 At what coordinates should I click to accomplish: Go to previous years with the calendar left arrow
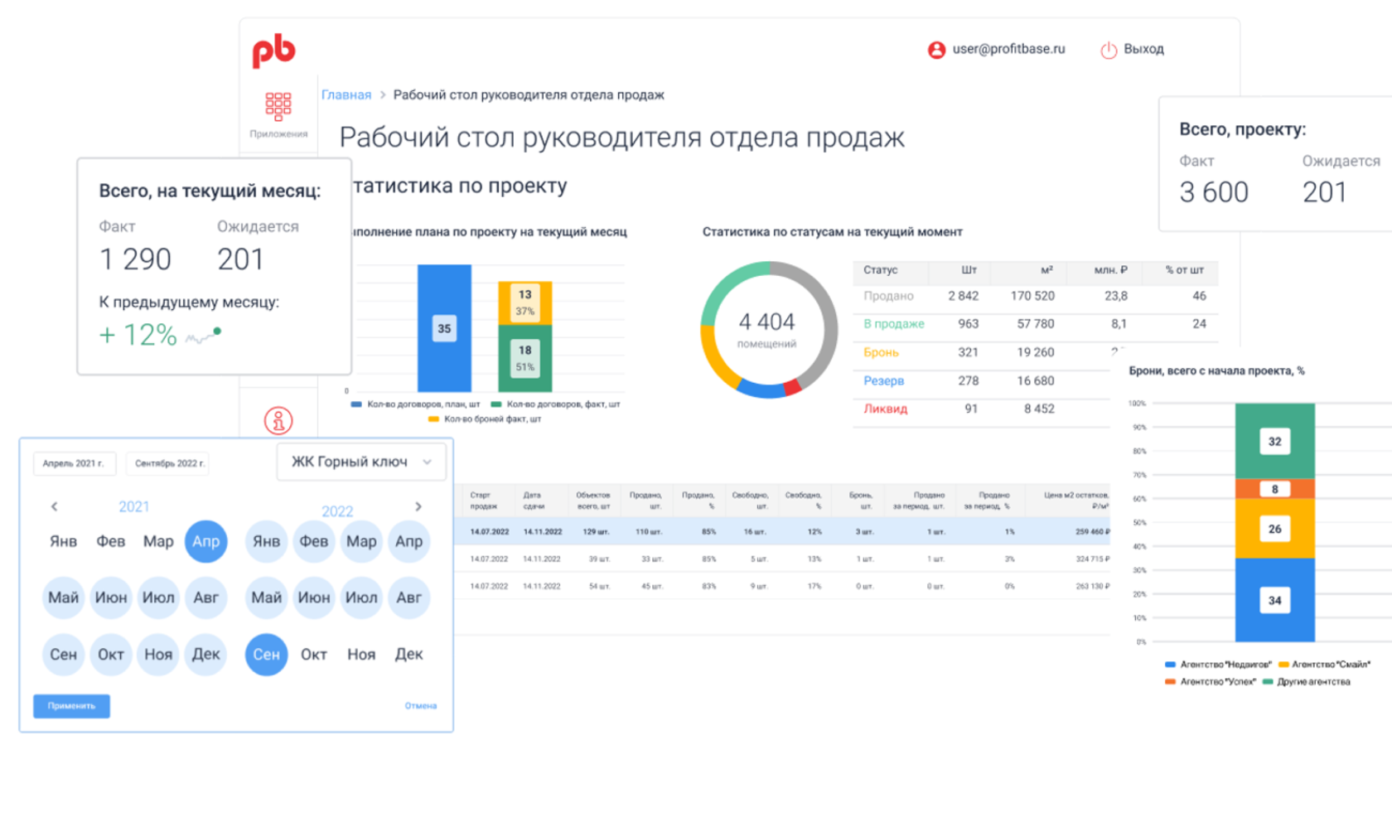pos(55,506)
